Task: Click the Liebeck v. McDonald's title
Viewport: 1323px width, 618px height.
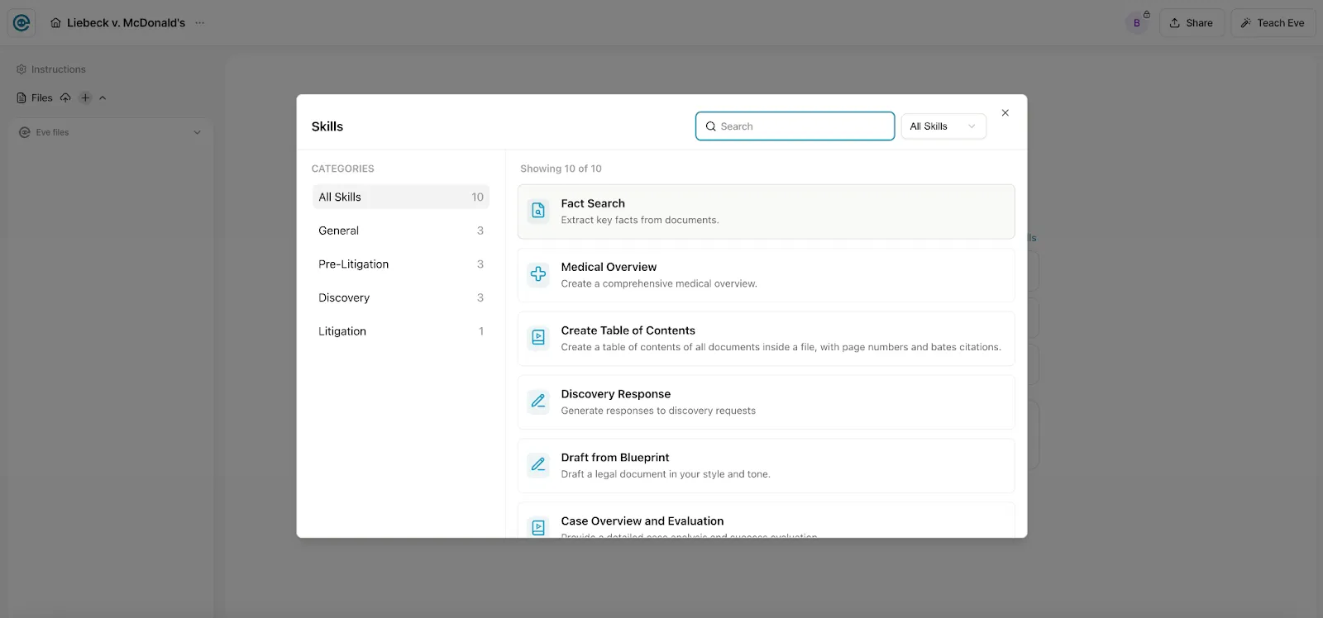Action: pyautogui.click(x=126, y=23)
